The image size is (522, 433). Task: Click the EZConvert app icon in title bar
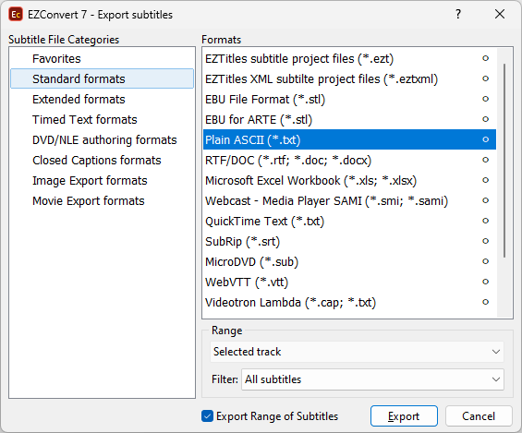click(16, 15)
